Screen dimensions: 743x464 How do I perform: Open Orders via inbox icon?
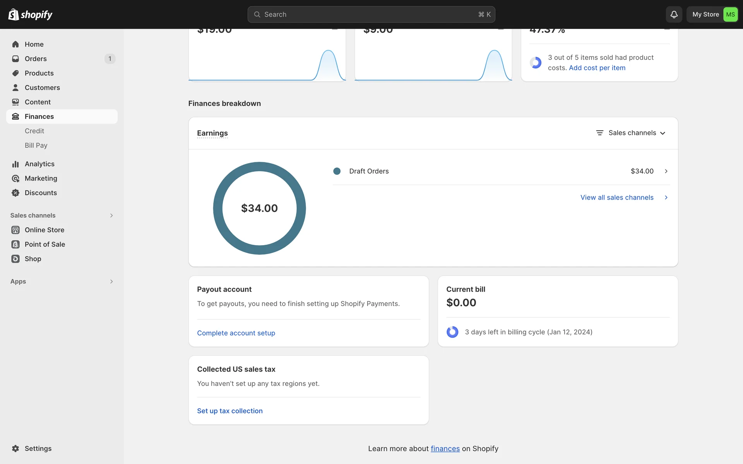click(15, 59)
